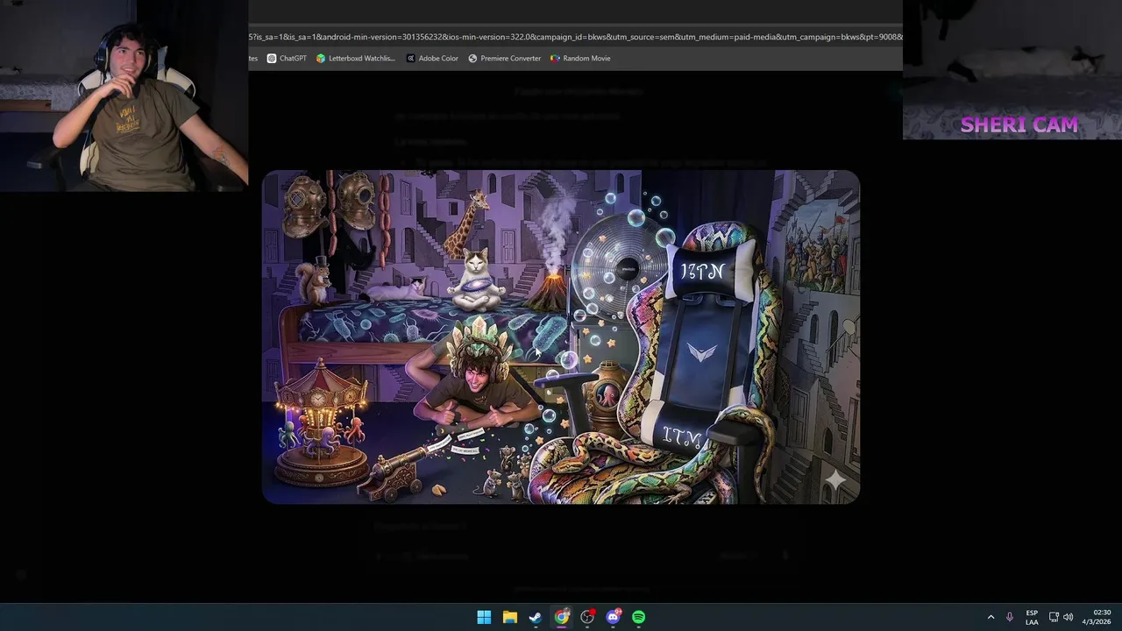The width and height of the screenshot is (1122, 631).
Task: Open Discord from the taskbar
Action: [613, 617]
